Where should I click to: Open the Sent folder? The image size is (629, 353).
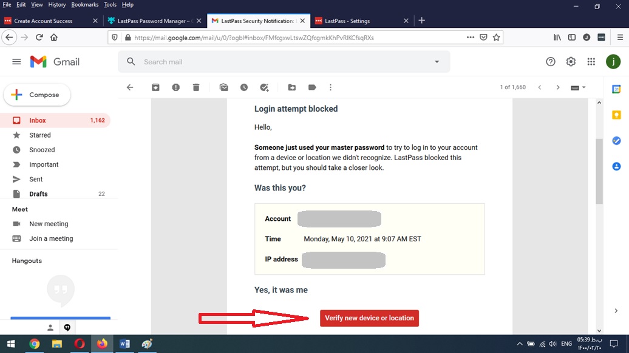(x=55, y=179)
